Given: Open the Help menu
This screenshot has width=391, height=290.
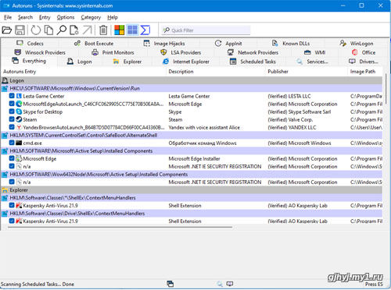Looking at the screenshot, I should 113,17.
